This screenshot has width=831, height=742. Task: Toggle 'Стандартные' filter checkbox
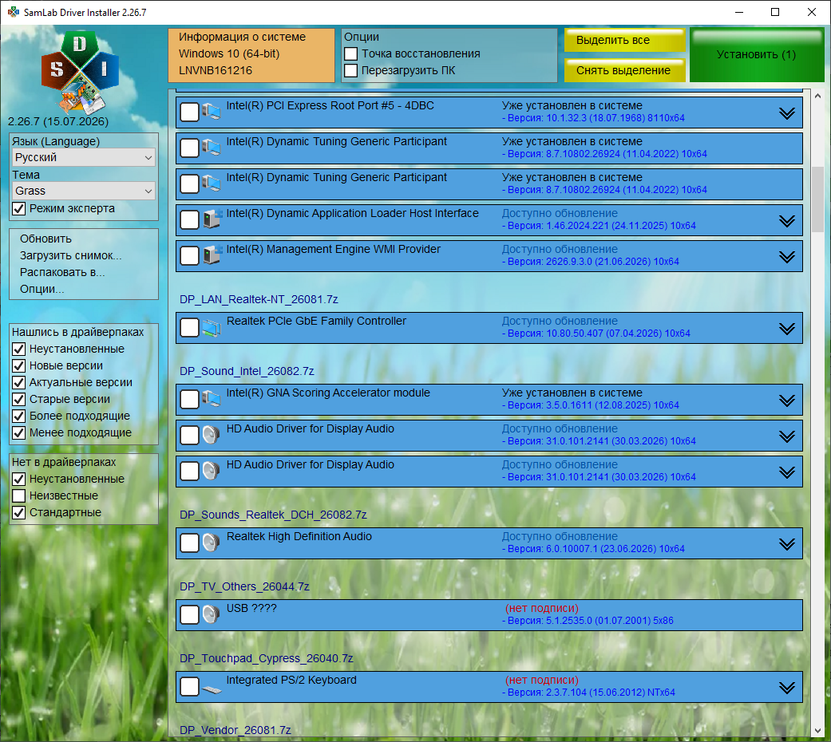pyautogui.click(x=19, y=513)
